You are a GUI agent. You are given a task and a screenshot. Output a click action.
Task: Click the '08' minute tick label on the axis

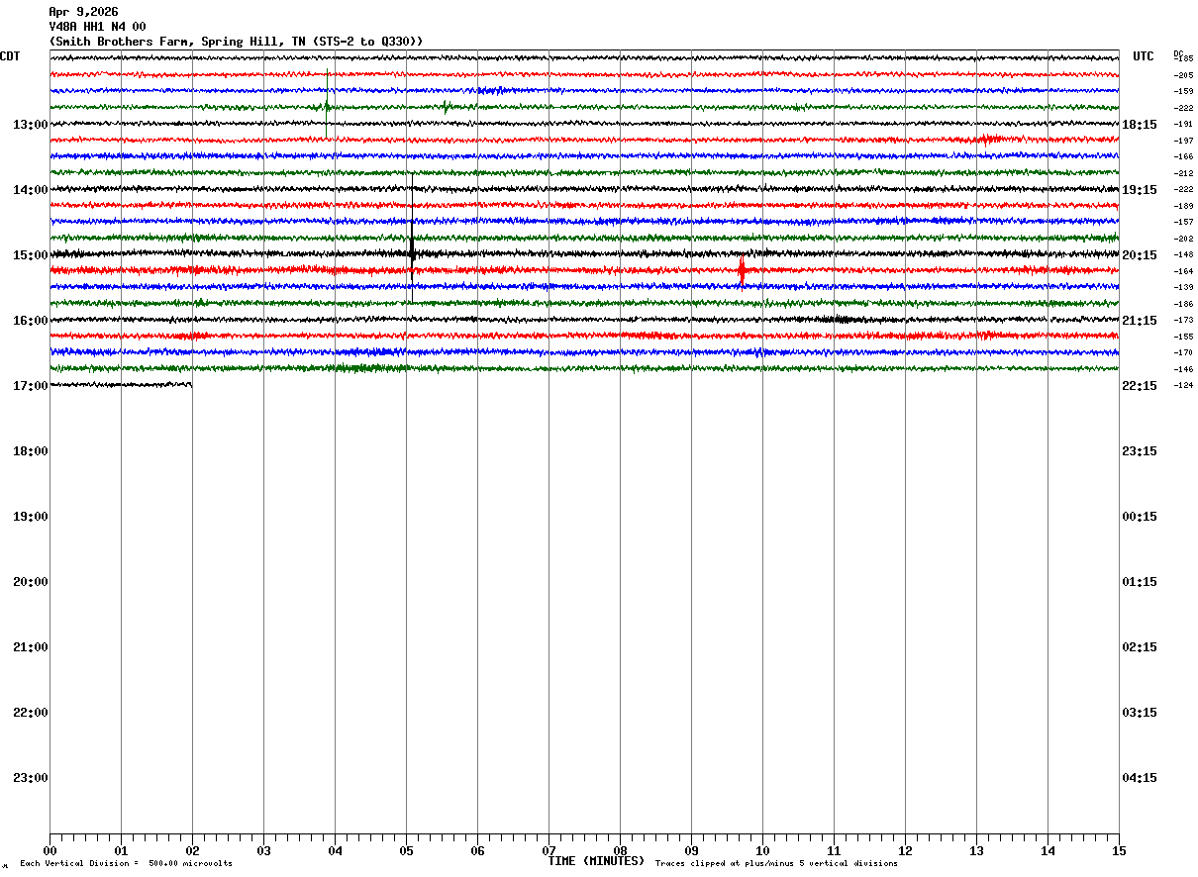pos(620,850)
